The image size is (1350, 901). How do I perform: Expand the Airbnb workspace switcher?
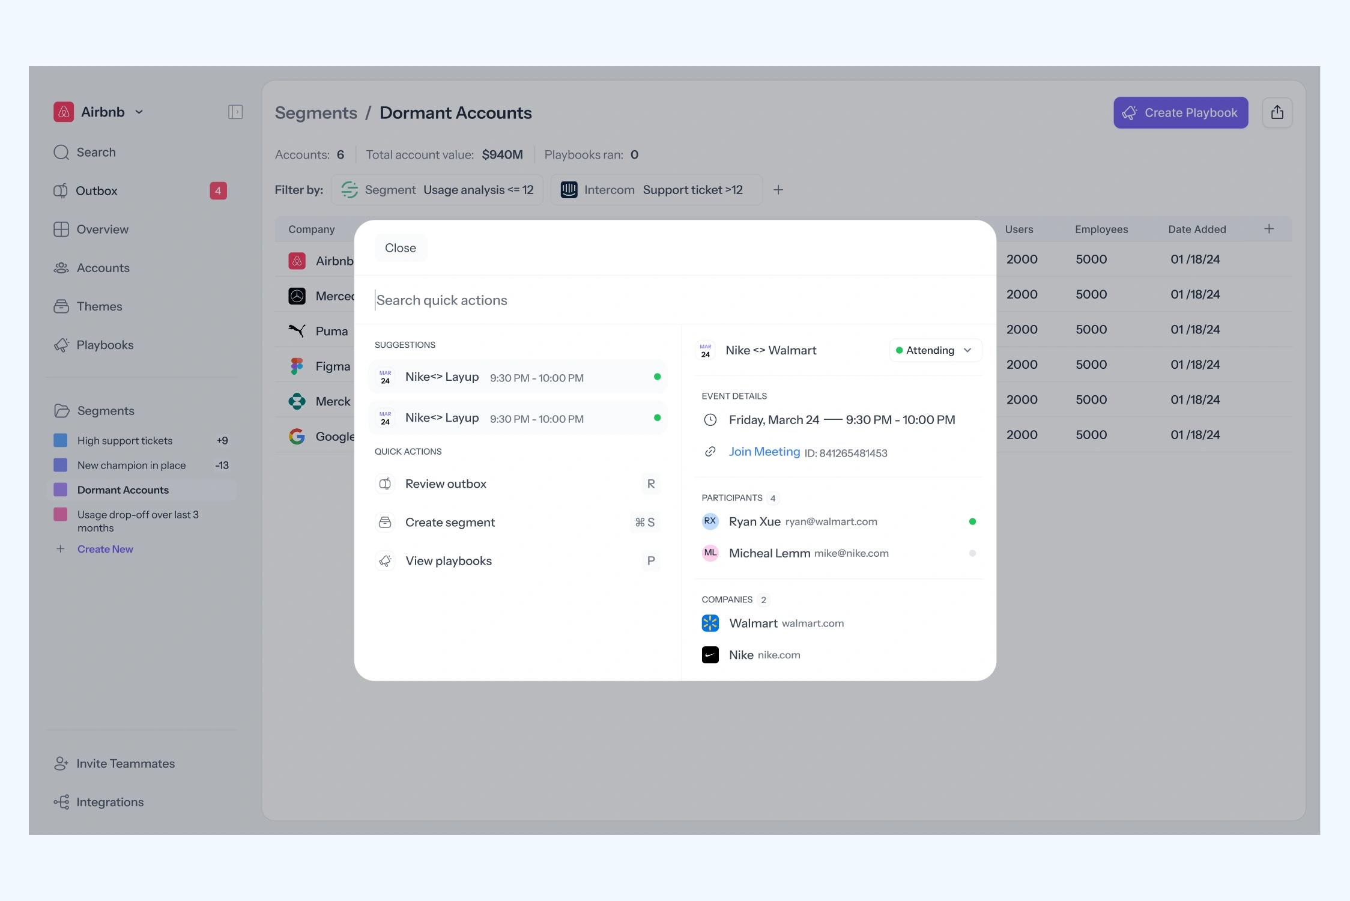pyautogui.click(x=139, y=112)
